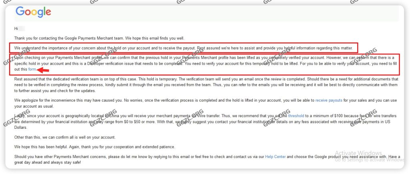Open the "form" verification link
The height and width of the screenshot is (174, 410).
click(32, 70)
